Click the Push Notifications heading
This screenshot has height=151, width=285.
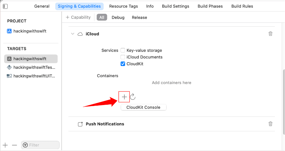105,124
